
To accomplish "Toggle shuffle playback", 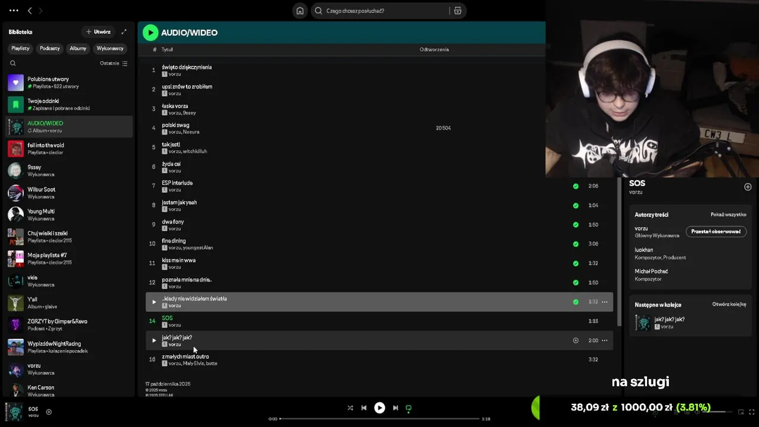I will click(350, 408).
